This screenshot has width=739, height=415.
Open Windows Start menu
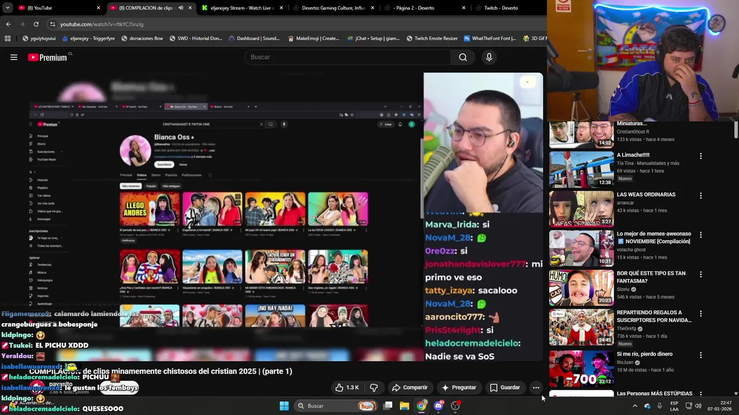284,406
